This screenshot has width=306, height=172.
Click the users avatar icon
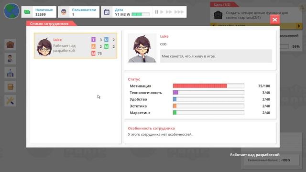pos(64,12)
